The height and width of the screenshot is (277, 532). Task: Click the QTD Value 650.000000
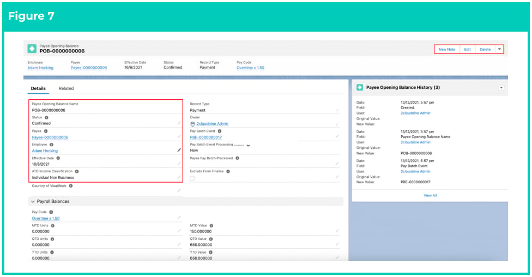[201, 244]
